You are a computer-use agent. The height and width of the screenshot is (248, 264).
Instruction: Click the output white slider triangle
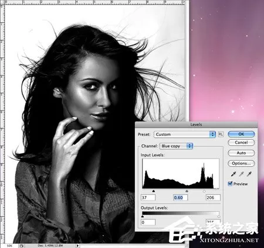pyautogui.click(x=219, y=216)
